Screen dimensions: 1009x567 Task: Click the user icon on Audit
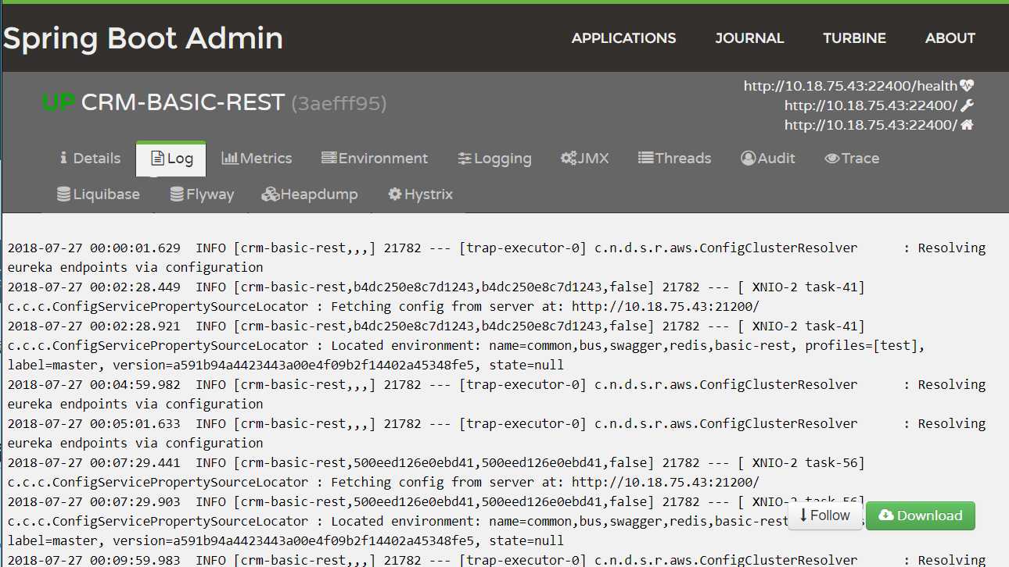(749, 159)
